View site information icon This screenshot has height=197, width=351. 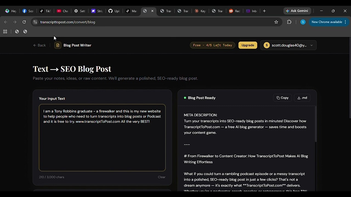35,22
